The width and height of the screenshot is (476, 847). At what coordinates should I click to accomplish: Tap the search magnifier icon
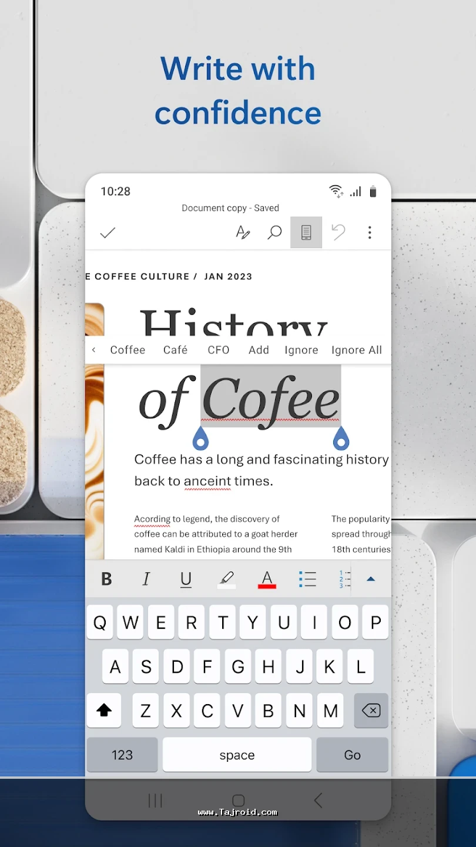[274, 233]
